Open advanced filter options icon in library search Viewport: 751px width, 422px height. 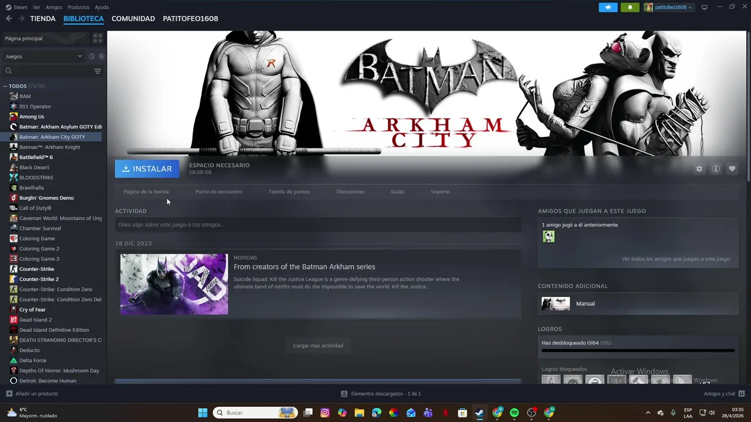pos(97,71)
